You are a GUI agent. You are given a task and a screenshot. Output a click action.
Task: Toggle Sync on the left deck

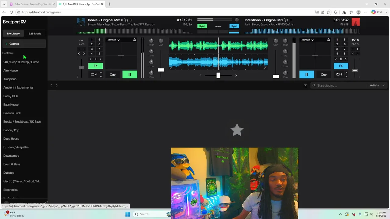[x=202, y=26]
